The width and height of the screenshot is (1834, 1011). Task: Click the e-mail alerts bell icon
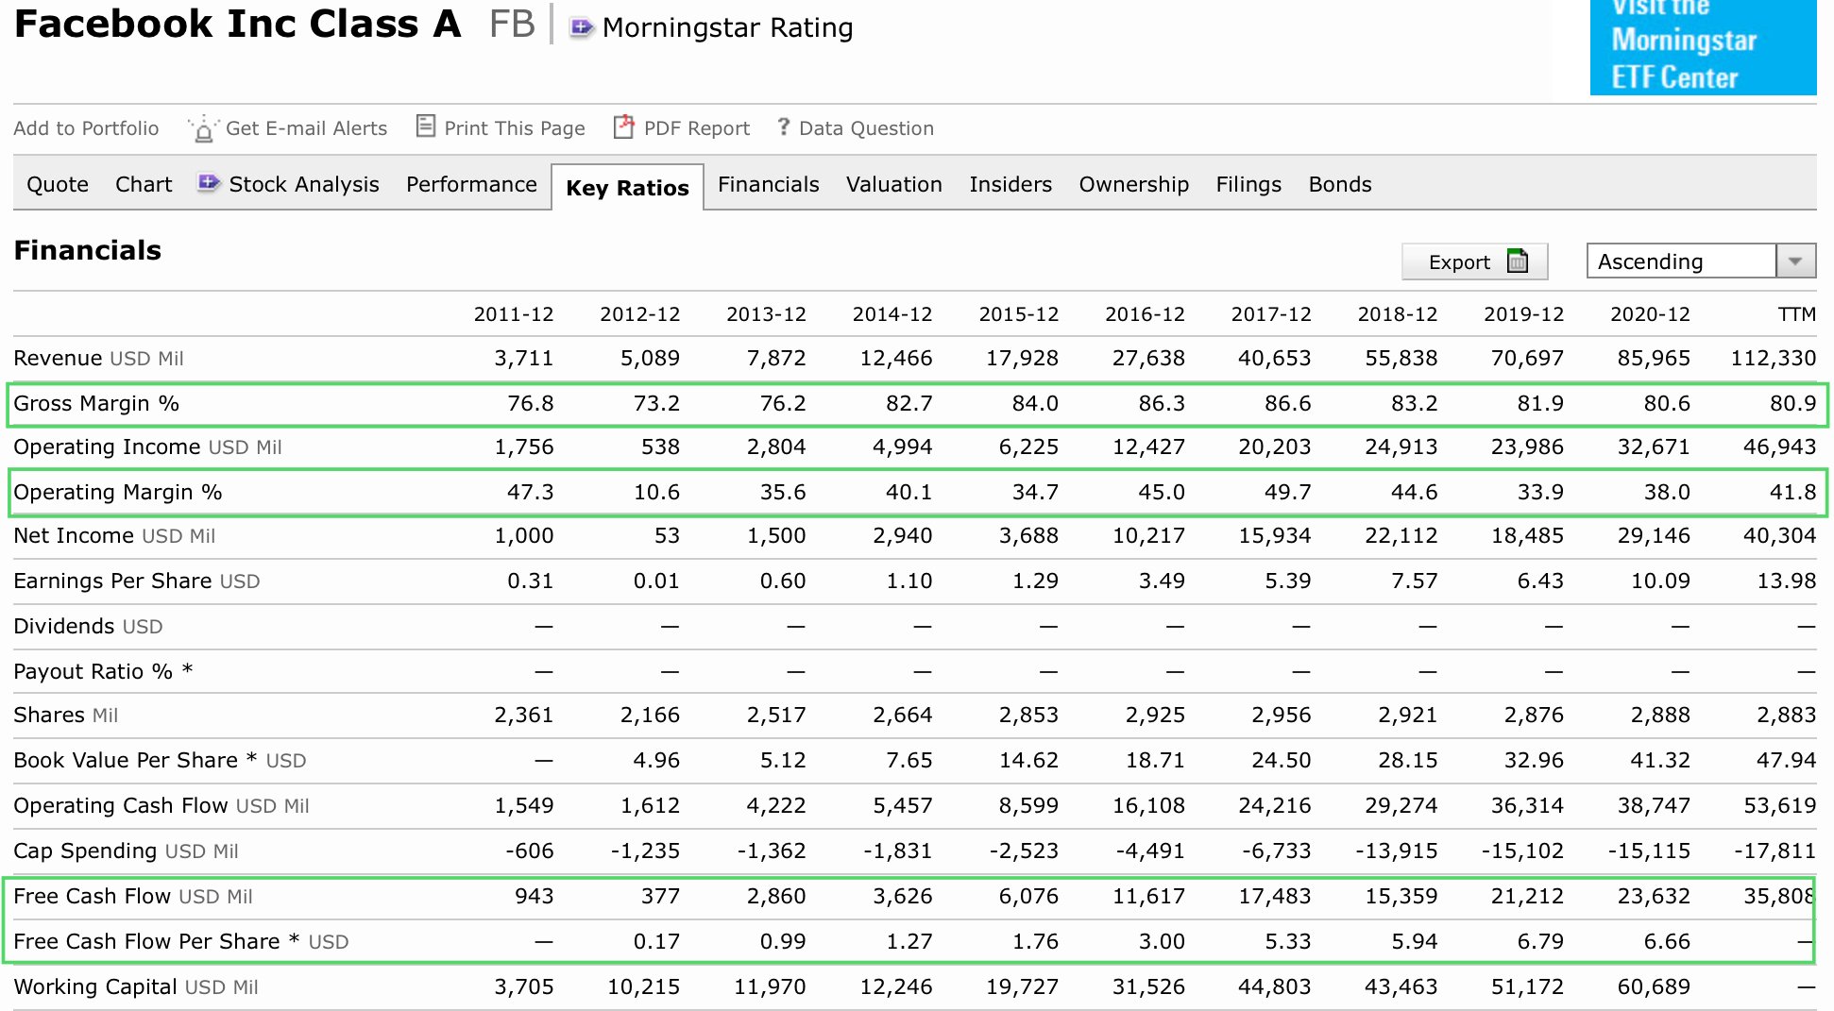[x=202, y=128]
